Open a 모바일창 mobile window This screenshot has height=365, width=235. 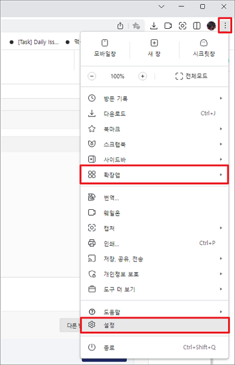(105, 48)
